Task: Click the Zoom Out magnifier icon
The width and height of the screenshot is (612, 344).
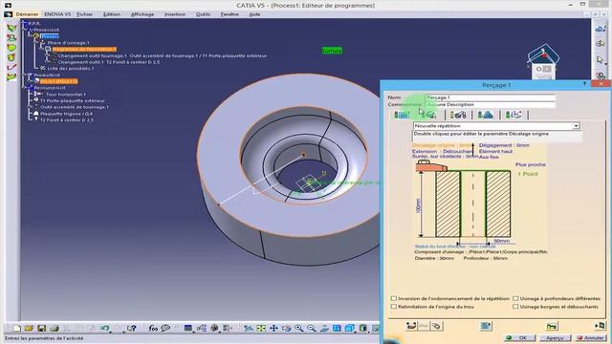Action: [312, 329]
